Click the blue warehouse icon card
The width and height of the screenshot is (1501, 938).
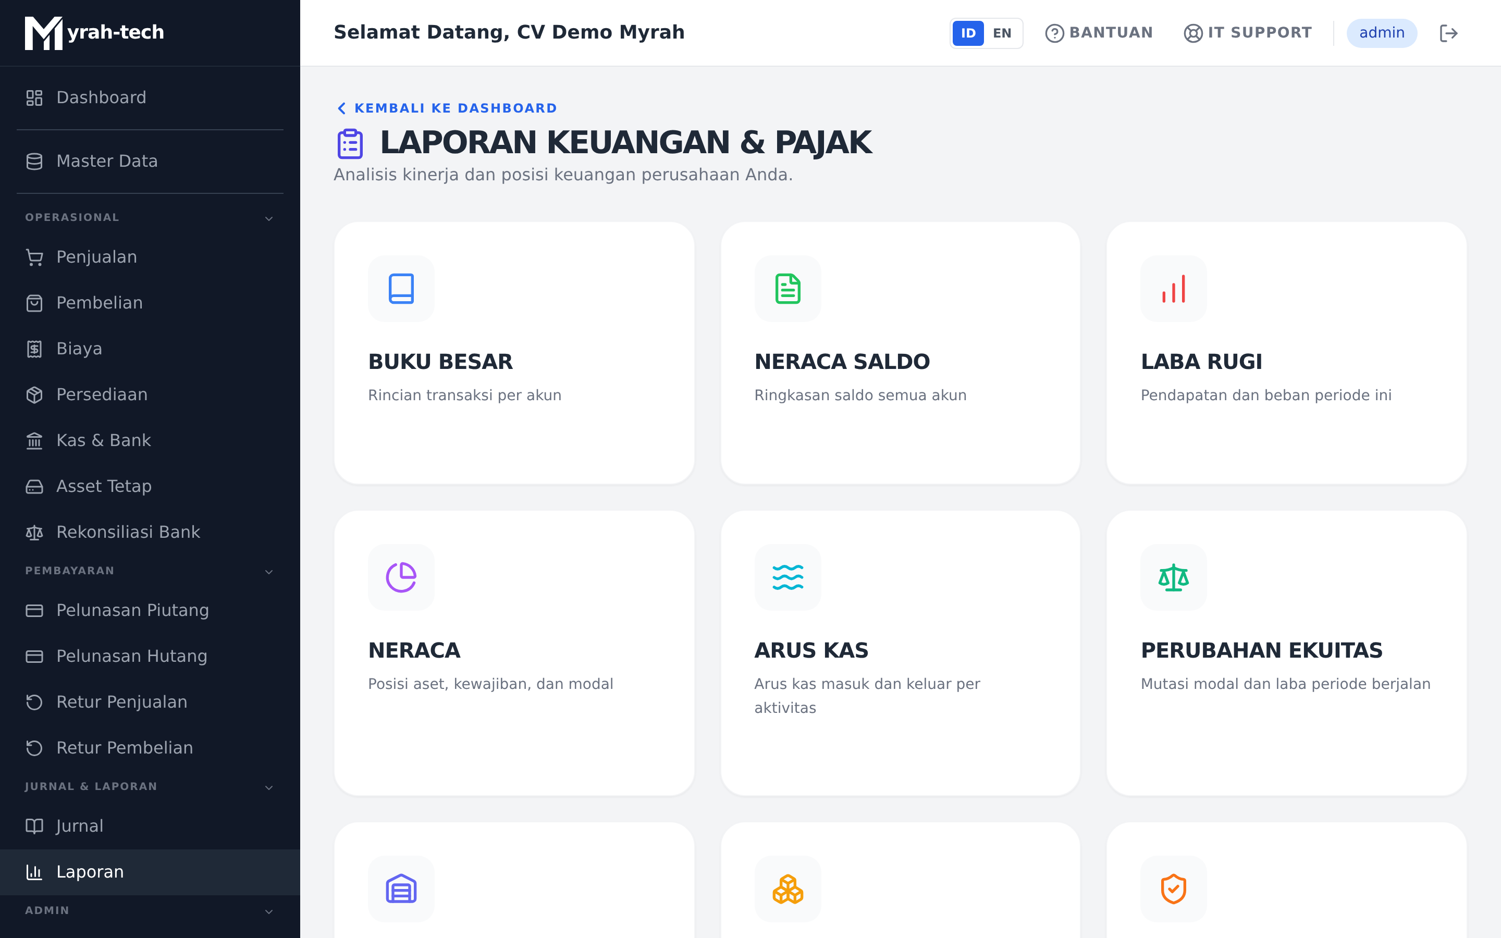click(x=514, y=880)
